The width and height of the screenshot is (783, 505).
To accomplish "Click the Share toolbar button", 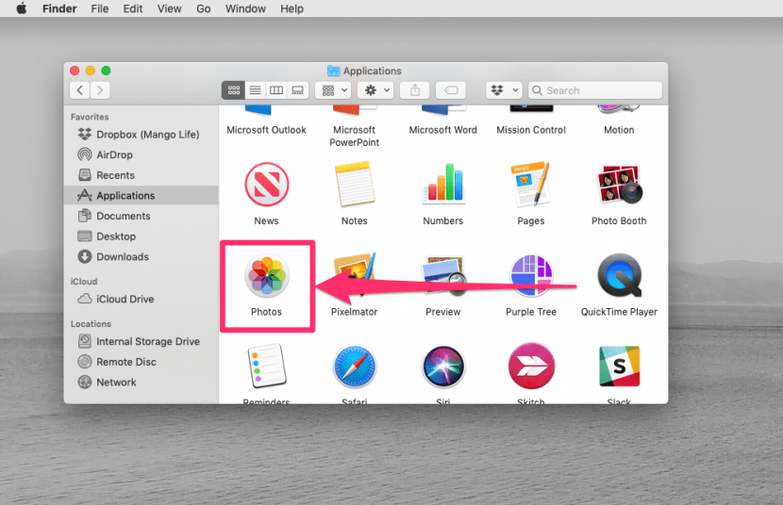I will (415, 90).
